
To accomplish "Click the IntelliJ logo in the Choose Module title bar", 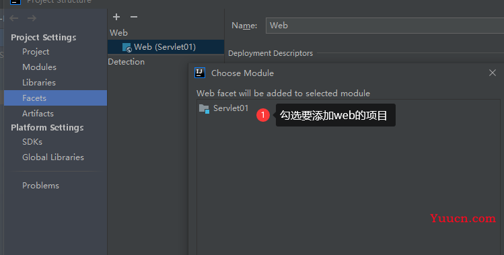I will 200,73.
